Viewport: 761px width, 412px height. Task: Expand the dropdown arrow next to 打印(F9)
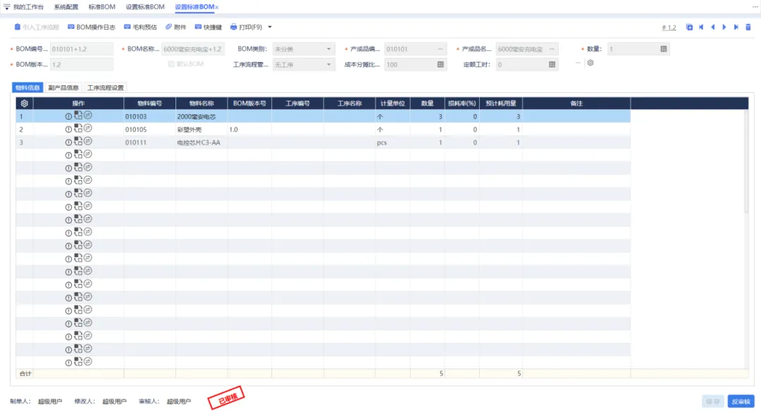click(x=270, y=27)
